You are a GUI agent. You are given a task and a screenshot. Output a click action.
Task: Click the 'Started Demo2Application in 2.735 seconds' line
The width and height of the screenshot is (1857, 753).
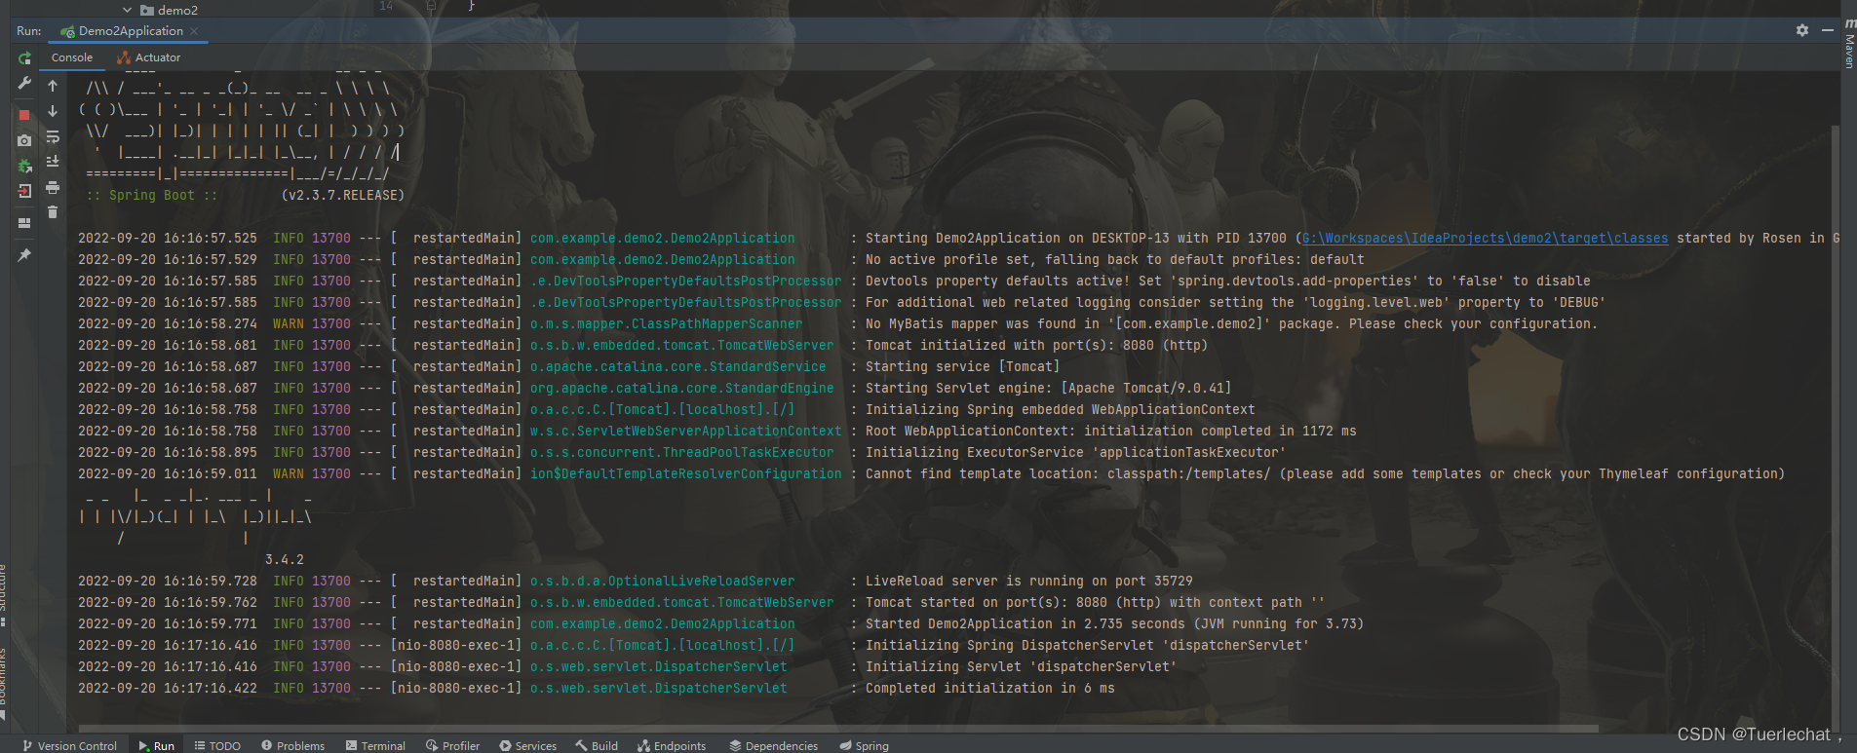[1114, 623]
